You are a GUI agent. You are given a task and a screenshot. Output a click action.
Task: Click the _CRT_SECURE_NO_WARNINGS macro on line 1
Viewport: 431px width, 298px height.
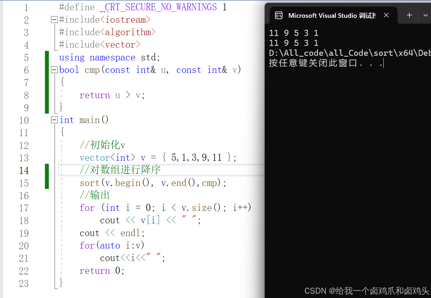(158, 7)
